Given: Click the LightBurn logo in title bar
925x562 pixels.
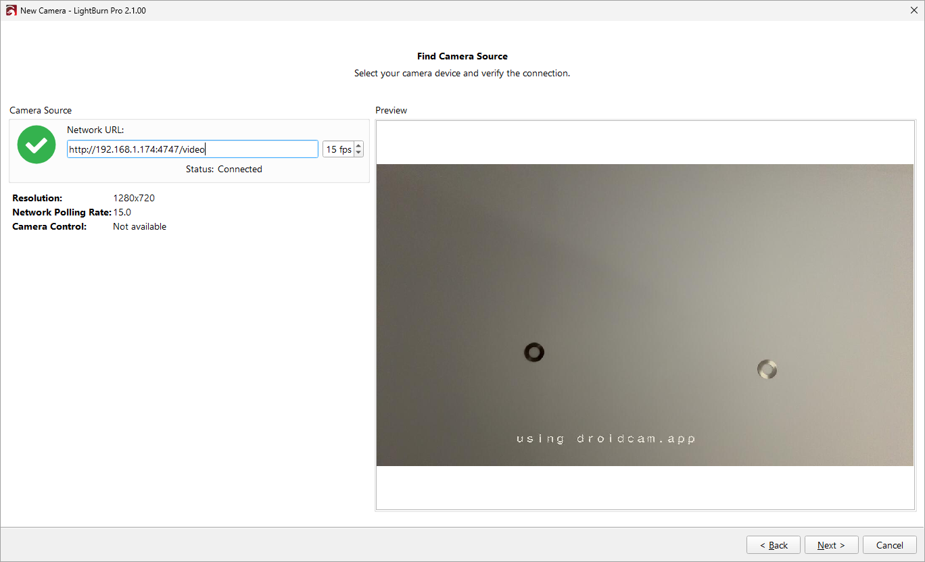Looking at the screenshot, I should 11,11.
